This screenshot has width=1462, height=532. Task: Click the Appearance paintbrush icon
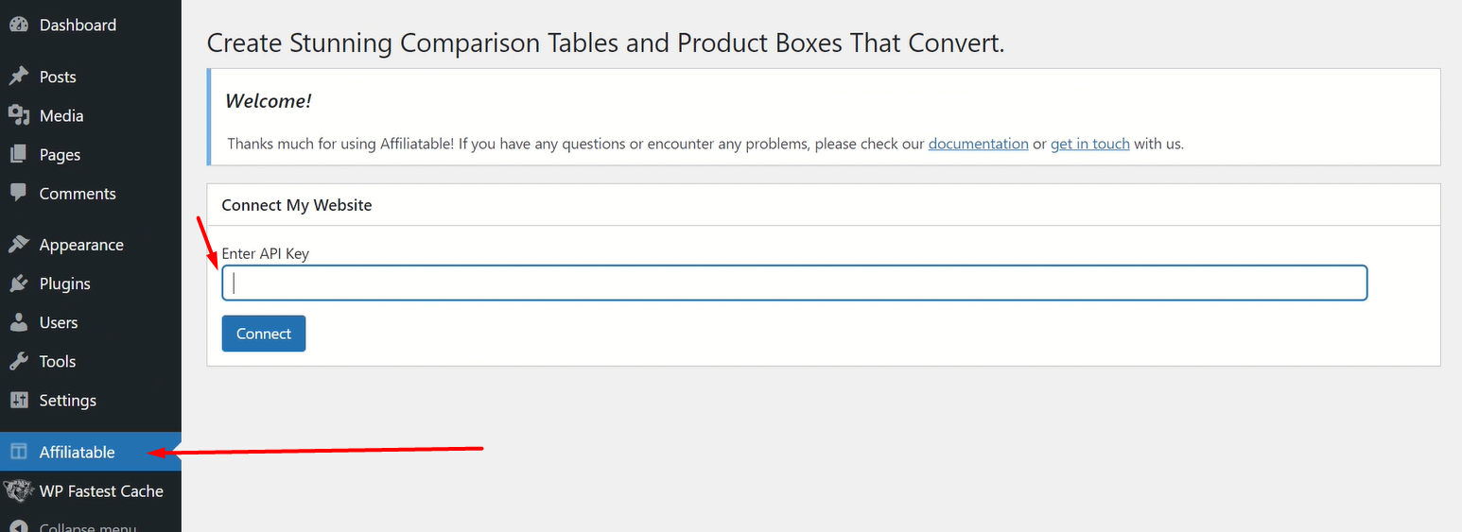(x=18, y=245)
